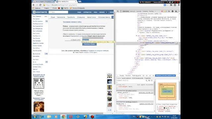Open the Общее settings tab

pos(53,17)
